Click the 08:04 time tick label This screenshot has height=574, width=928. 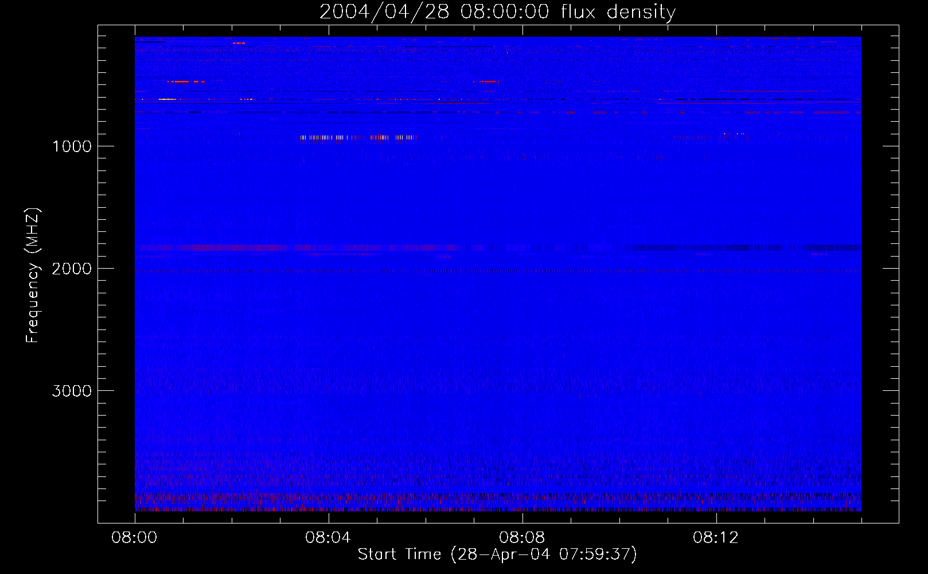point(328,538)
